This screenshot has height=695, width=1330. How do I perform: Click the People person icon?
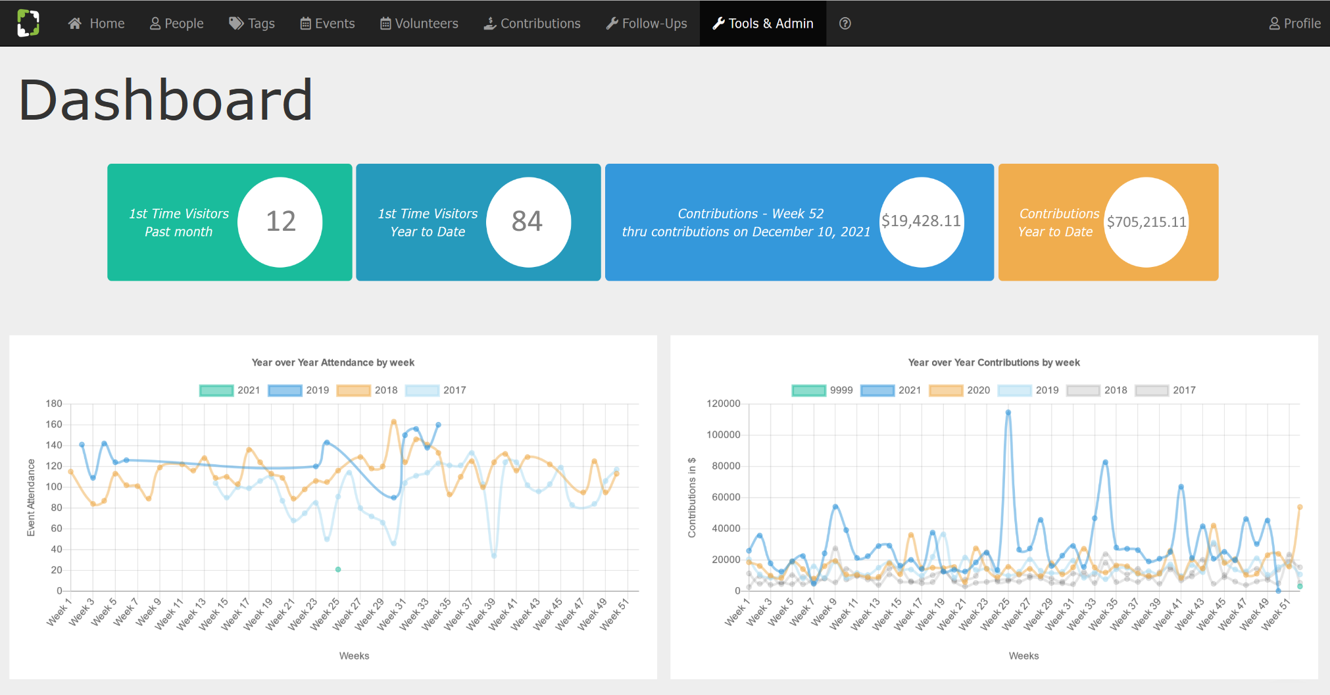click(x=155, y=24)
